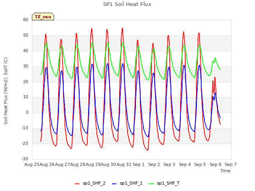The image size is (255, 191).
Task: Click the Sep 2 x-axis tick label
Action: point(154,164)
